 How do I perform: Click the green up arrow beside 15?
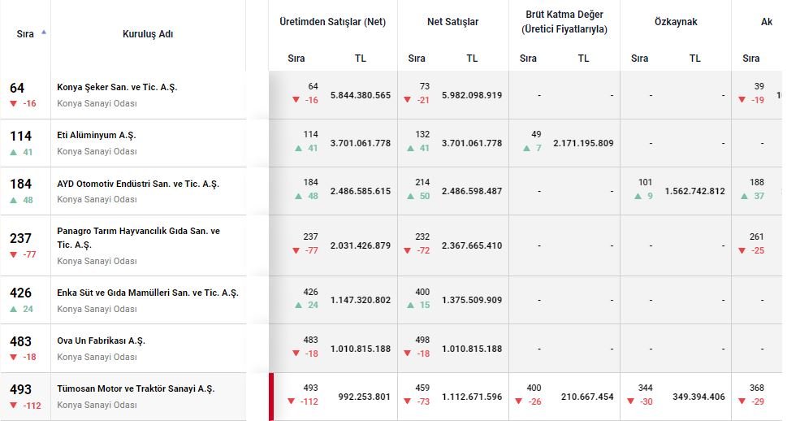pos(408,305)
